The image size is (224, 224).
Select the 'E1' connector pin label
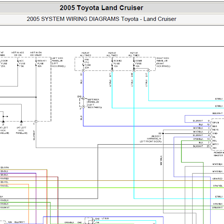point(81,74)
